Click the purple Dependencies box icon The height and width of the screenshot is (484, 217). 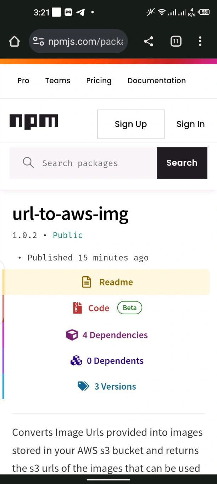click(72, 335)
